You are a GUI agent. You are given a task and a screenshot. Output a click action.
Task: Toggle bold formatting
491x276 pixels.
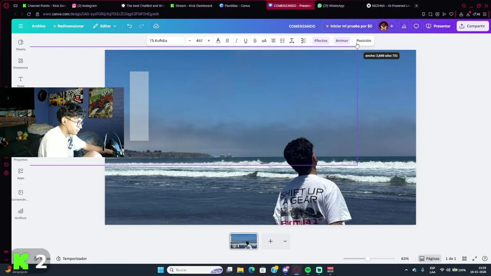[x=227, y=41]
